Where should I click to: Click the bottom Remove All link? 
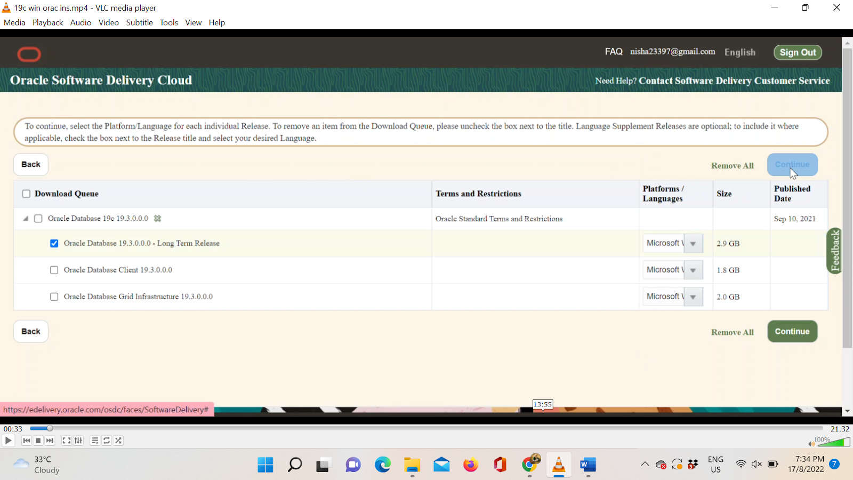(733, 332)
